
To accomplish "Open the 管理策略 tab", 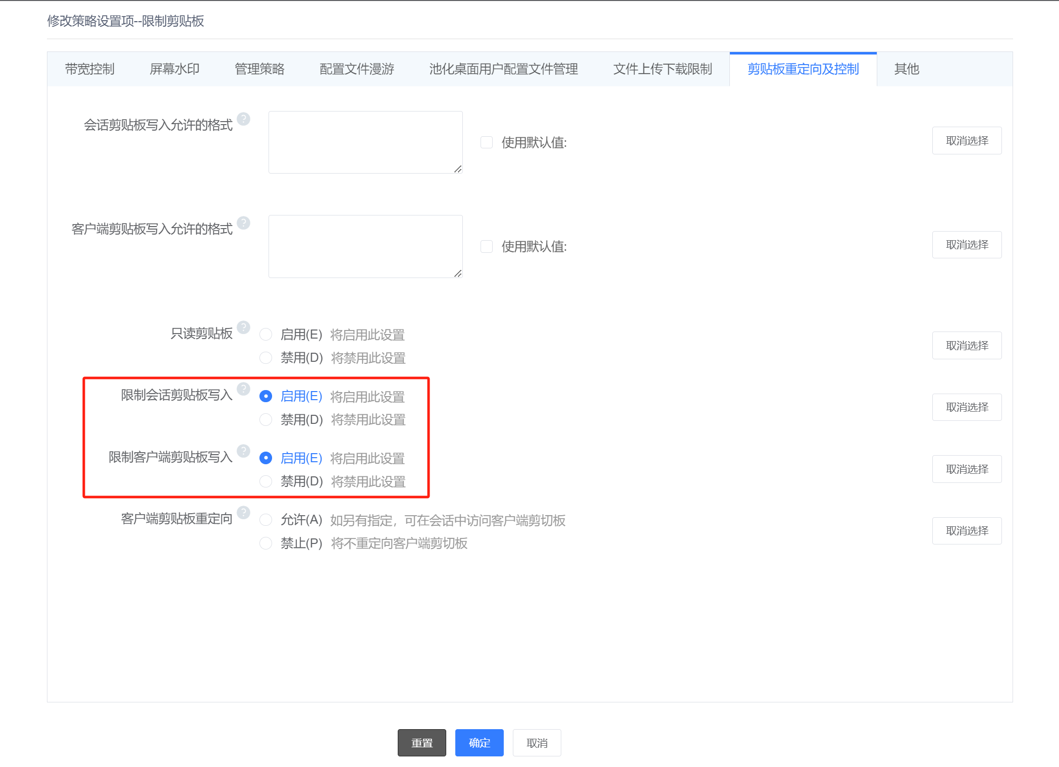I will [x=259, y=69].
